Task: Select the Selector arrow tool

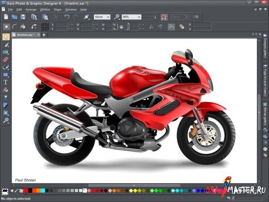Action: 6,37
